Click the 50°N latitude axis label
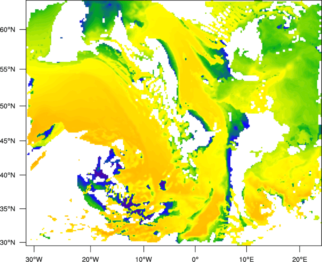 pos(8,106)
